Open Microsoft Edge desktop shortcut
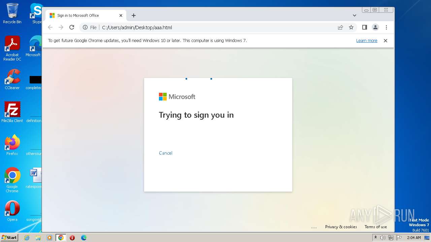Viewport: 431px width, 242px height. pyautogui.click(x=34, y=46)
